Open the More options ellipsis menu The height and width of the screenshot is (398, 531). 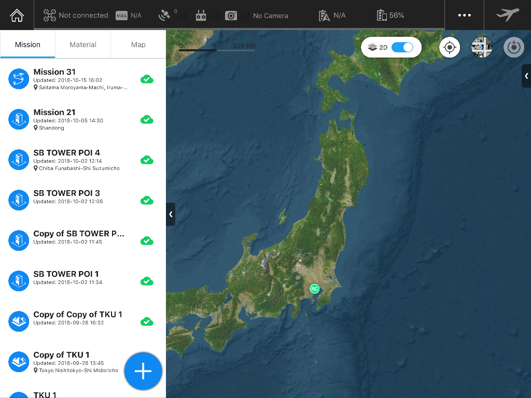point(464,15)
